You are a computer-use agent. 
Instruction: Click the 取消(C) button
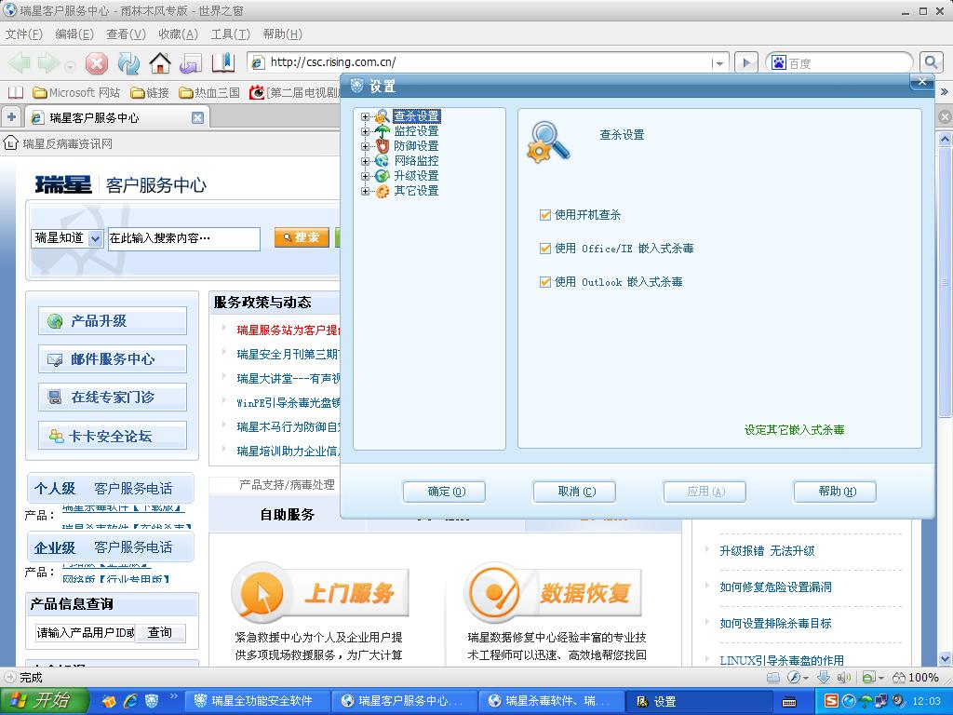(x=574, y=492)
